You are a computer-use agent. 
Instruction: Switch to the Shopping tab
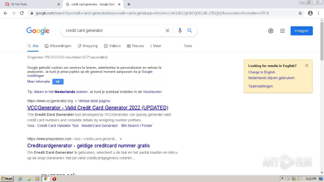coord(88,46)
